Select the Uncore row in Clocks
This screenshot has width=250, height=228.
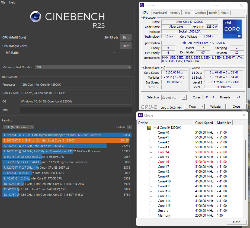[192, 211]
